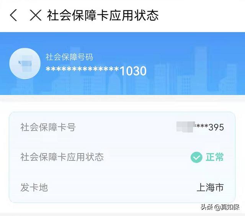The image size is (245, 216).
Task: Select the 发卡地 row label
Action: coord(34,187)
